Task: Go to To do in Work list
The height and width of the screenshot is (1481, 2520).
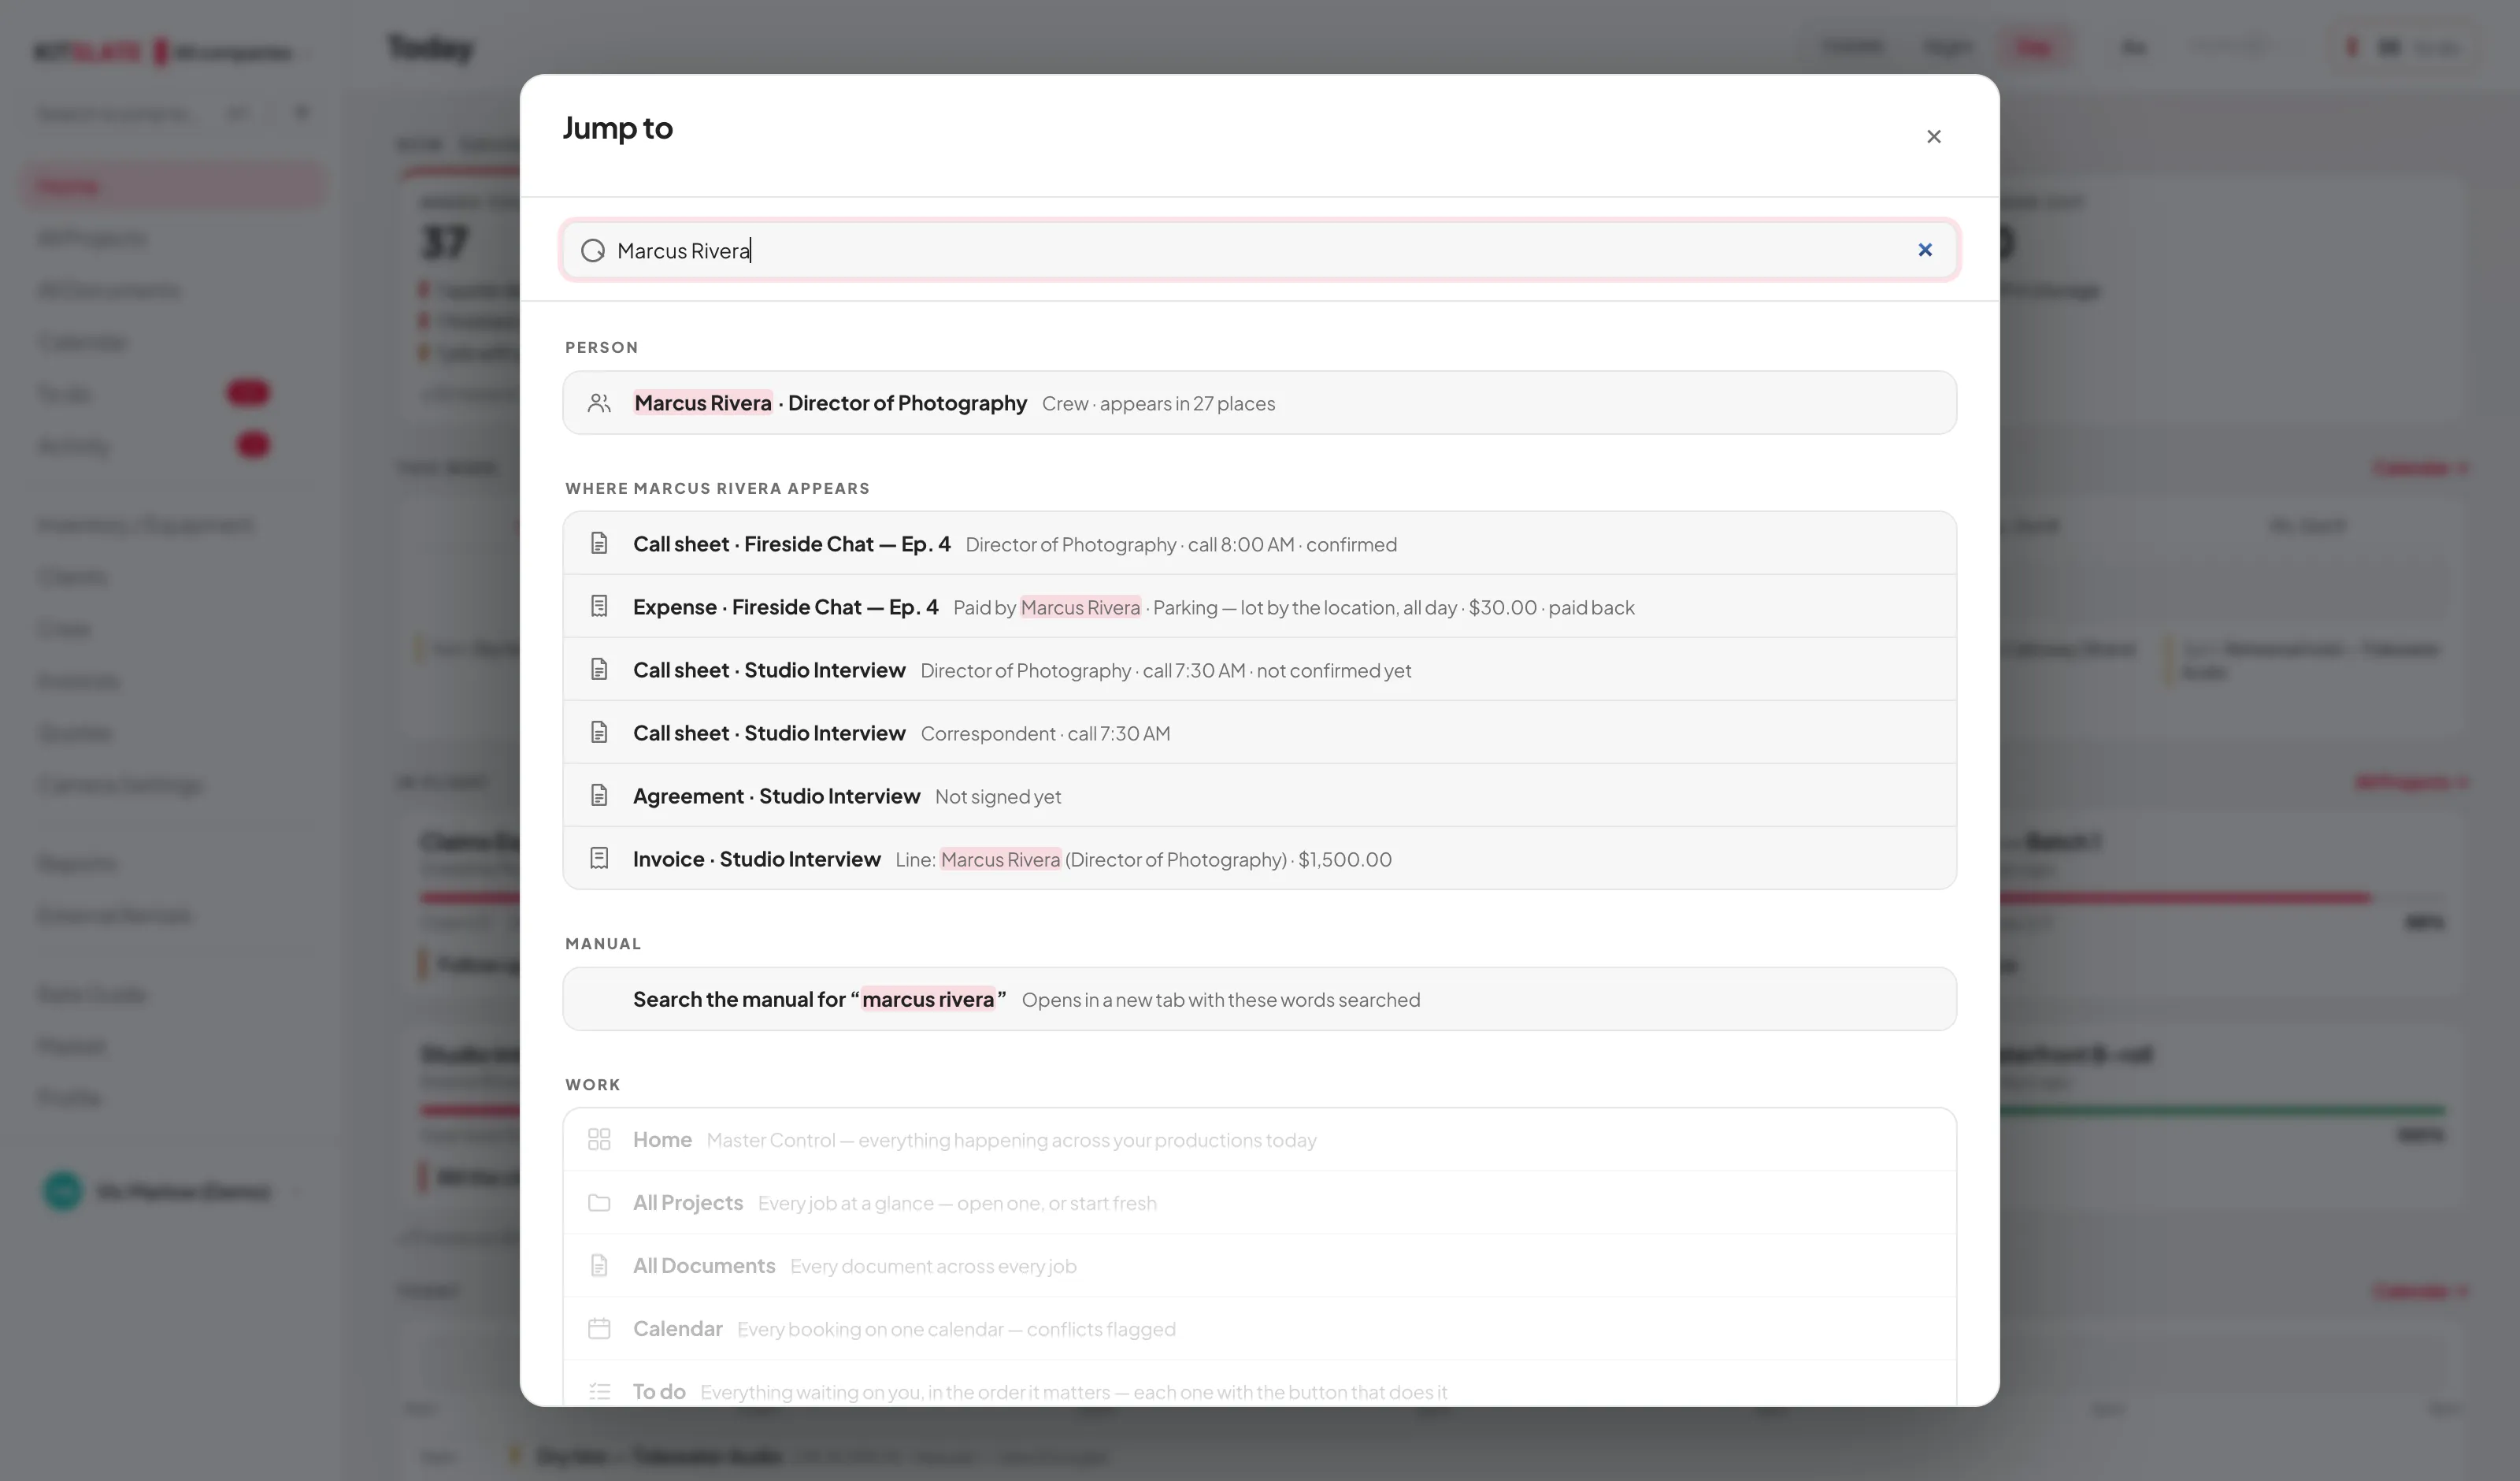Action: pyautogui.click(x=1259, y=1384)
